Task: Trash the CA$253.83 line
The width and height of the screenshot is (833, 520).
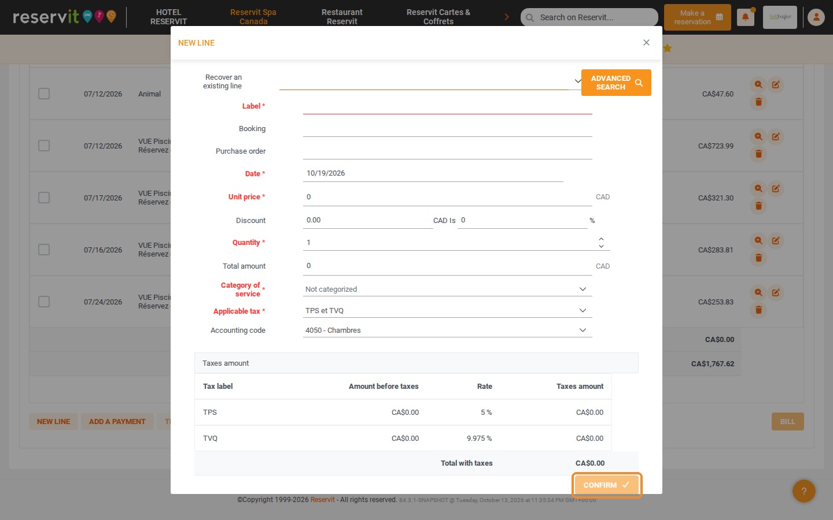Action: pos(758,310)
